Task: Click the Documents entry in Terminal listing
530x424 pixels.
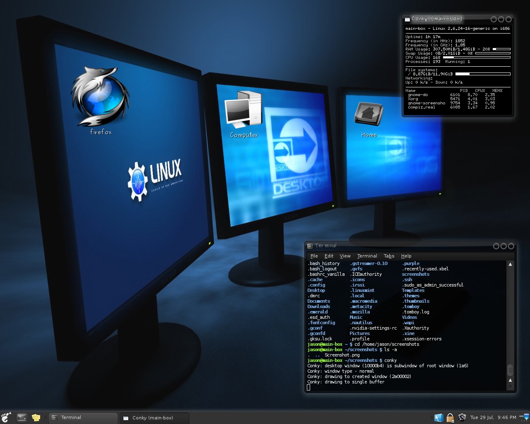Action: coord(318,301)
